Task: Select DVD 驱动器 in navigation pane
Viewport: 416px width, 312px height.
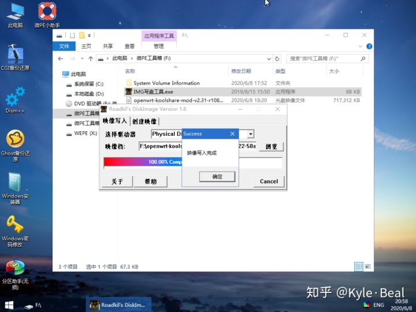Action: pyautogui.click(x=91, y=104)
